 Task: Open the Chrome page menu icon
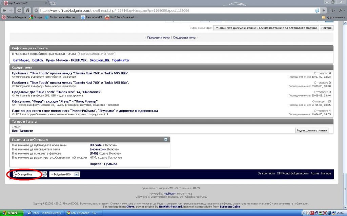coord(332,10)
